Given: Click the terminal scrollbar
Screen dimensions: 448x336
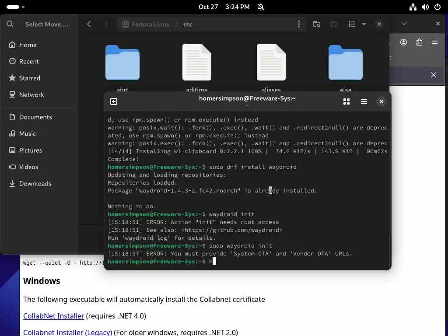Looking at the screenshot, I should (389, 251).
